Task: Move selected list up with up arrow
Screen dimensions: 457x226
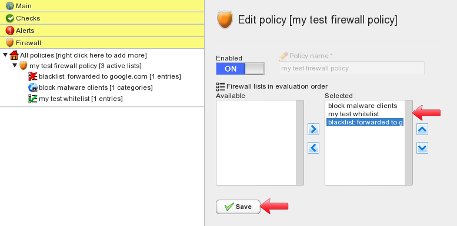Action: [x=422, y=129]
